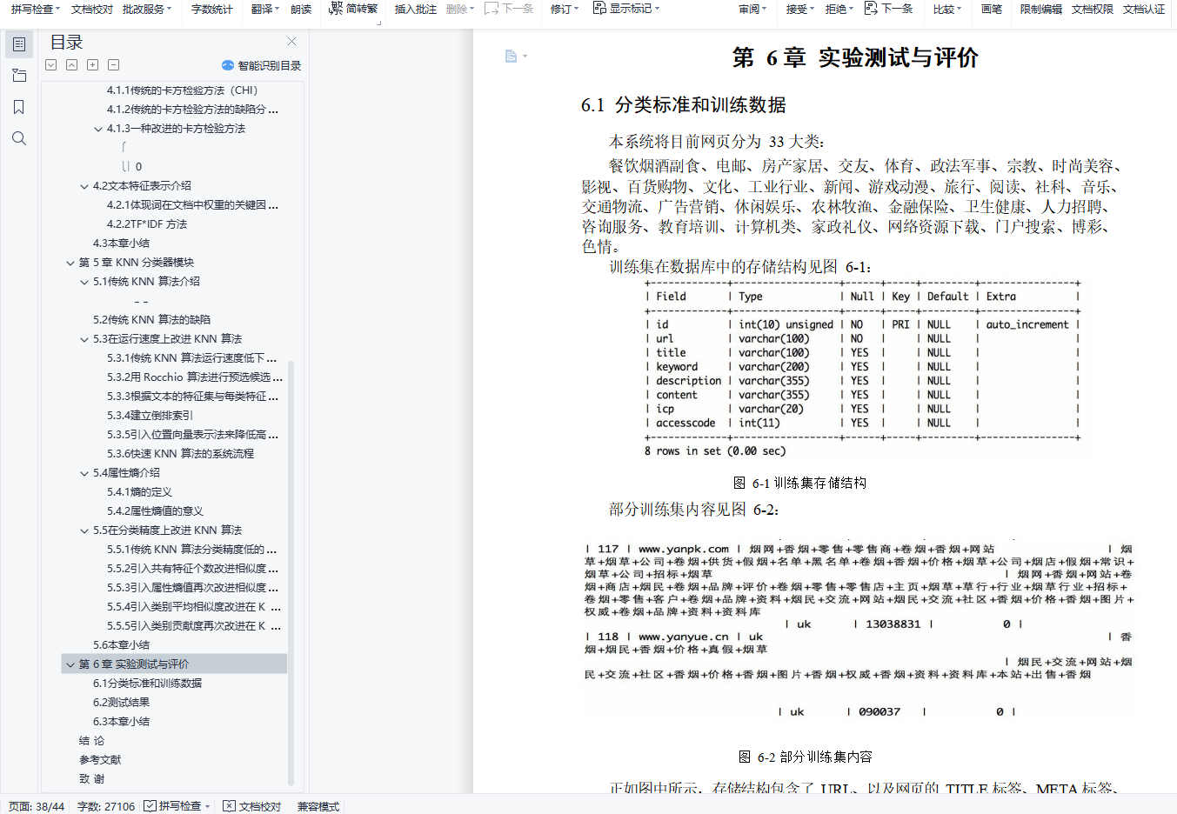Screen dimensions: 1177x814
Task: Collapse the 5.4属性熵介绍 node
Action: coord(84,473)
